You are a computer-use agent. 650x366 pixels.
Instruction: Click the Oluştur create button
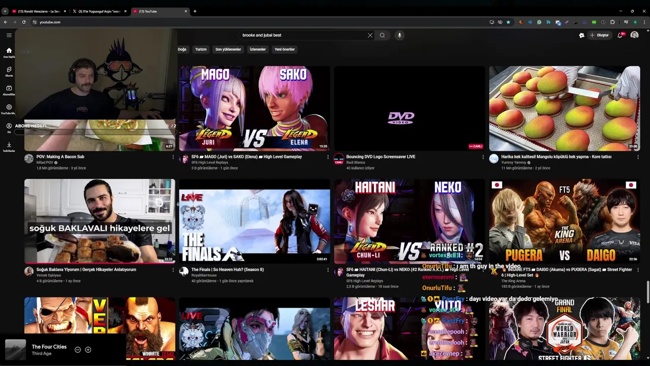click(599, 35)
